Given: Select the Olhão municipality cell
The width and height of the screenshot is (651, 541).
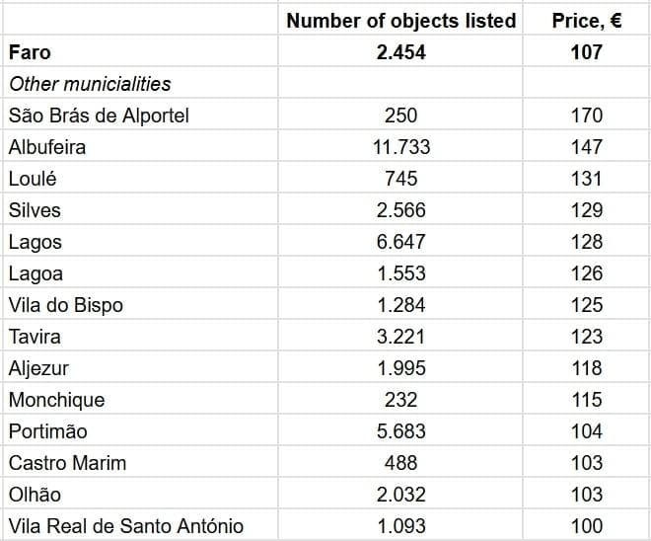Looking at the screenshot, I should tap(35, 495).
